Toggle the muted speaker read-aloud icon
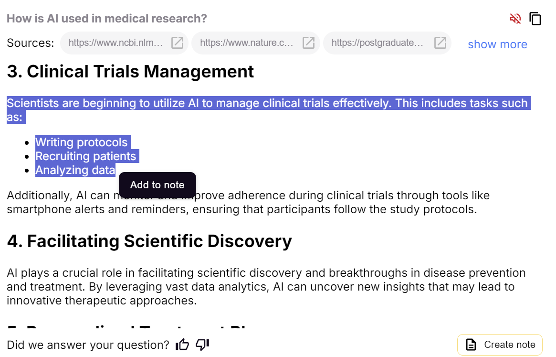This screenshot has height=357, width=556. coord(515,19)
